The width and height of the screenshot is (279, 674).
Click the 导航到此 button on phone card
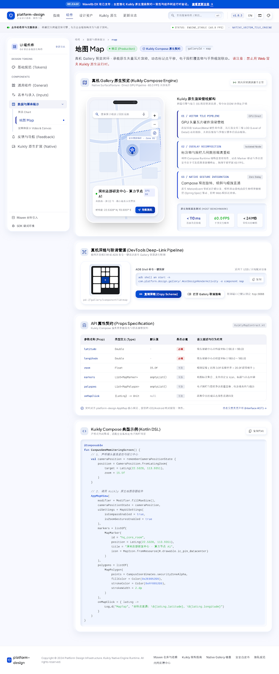point(145,210)
